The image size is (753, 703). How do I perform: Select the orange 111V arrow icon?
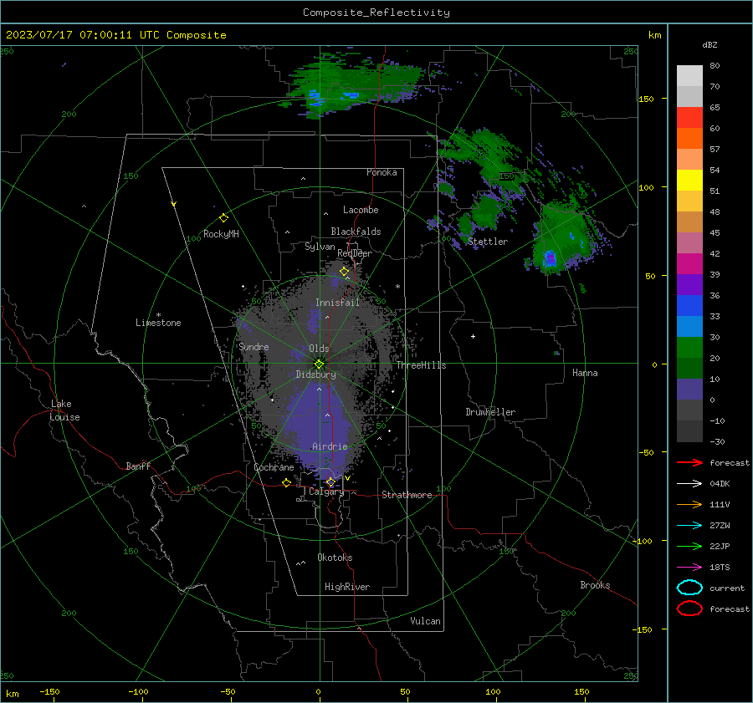[689, 504]
